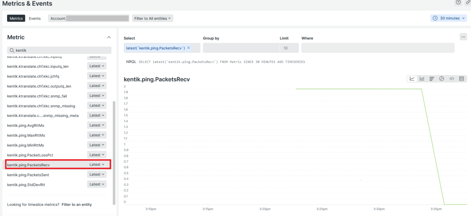The width and height of the screenshot is (471, 216).
Task: Open Latest dropdown for snmp_missing_meta metric
Action: [x=97, y=115]
